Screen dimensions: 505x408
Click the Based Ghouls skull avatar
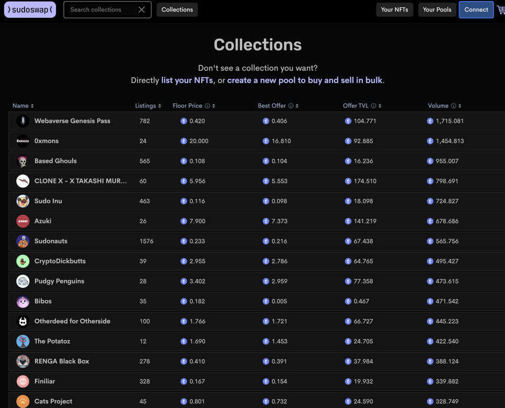pyautogui.click(x=23, y=161)
